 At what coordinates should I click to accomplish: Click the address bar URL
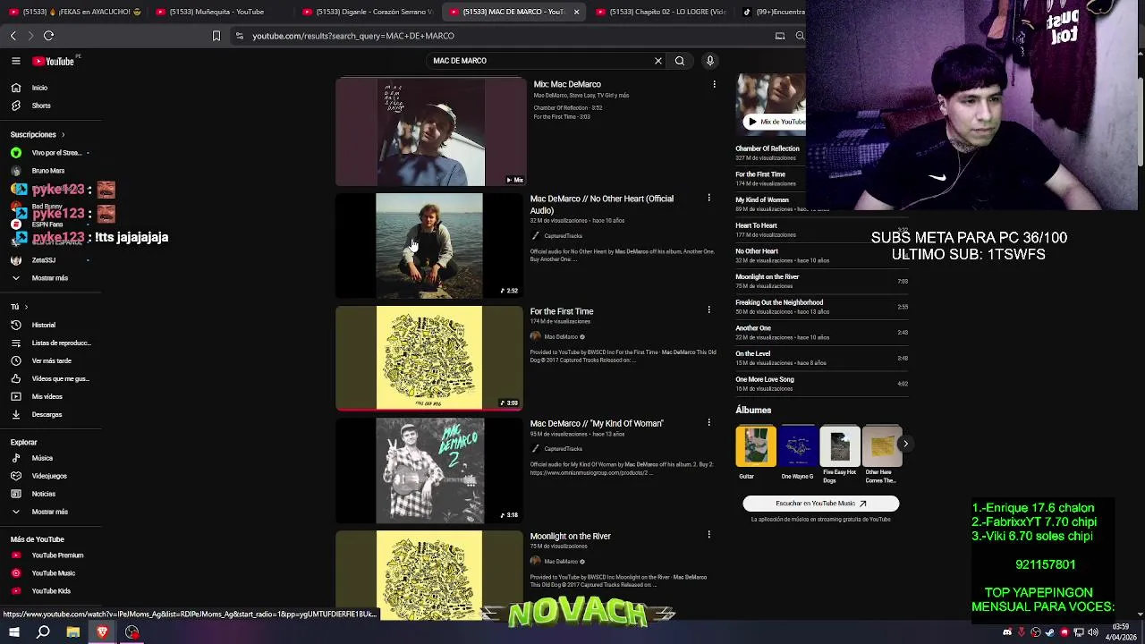353,36
